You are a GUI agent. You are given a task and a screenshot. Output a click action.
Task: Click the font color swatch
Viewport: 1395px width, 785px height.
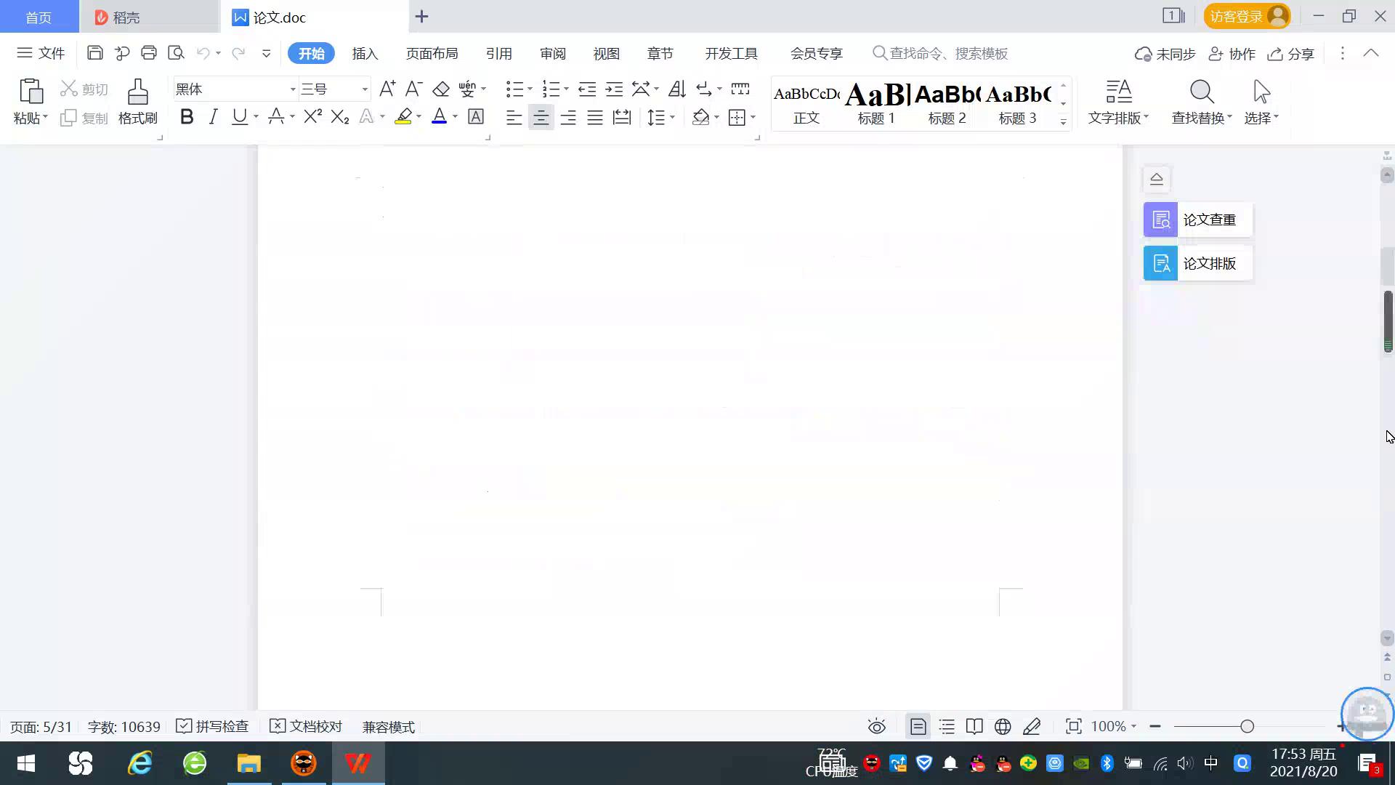(x=439, y=116)
